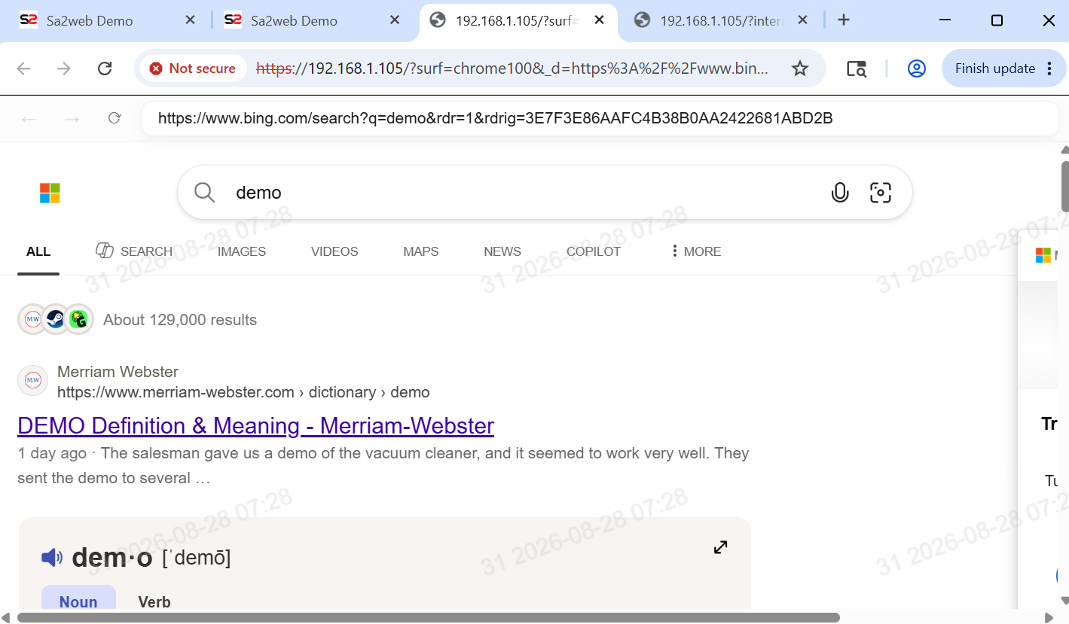This screenshot has width=1069, height=624.
Task: Click the vertical scrollbar thumb
Action: pos(1064,187)
